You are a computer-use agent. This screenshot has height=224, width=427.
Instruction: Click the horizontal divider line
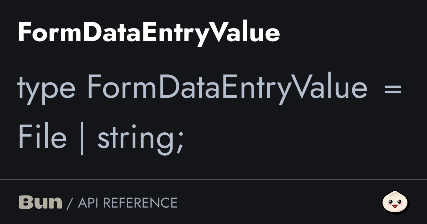tap(213, 180)
